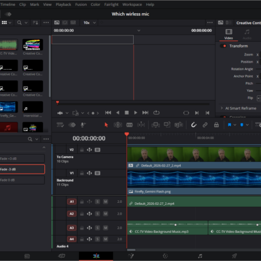
Task: Open the viewer three-dot options menu
Action: [210, 23]
